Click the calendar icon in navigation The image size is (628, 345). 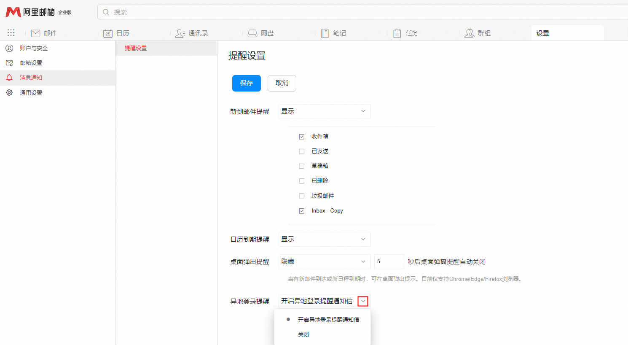click(x=108, y=33)
